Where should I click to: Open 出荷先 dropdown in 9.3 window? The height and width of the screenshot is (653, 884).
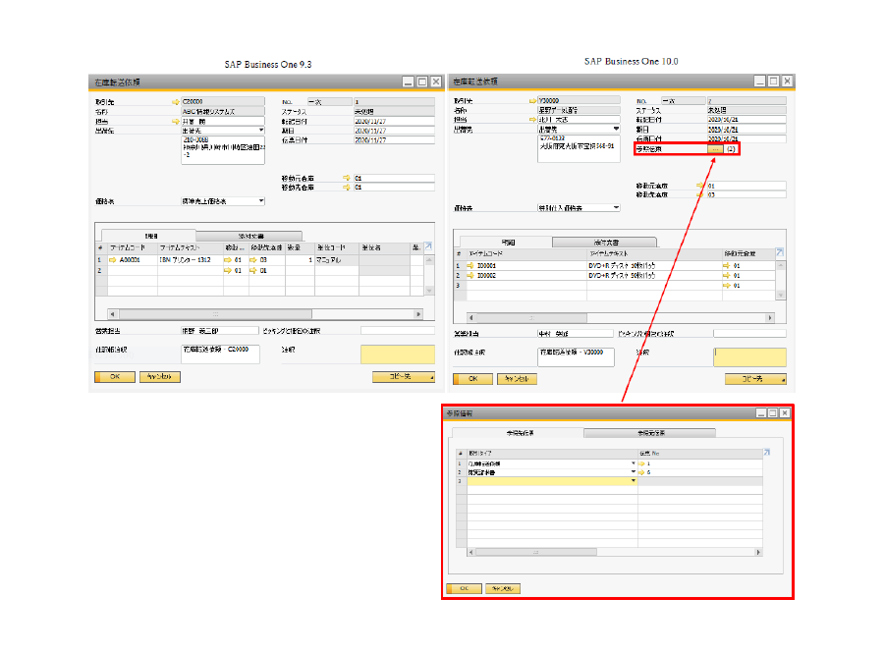(260, 131)
